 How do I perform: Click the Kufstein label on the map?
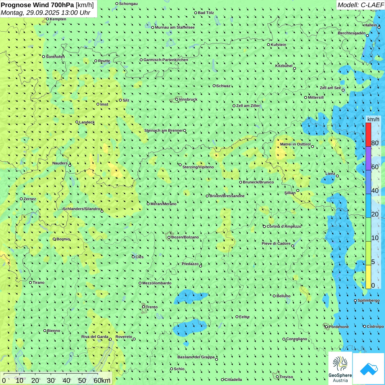[278, 45]
